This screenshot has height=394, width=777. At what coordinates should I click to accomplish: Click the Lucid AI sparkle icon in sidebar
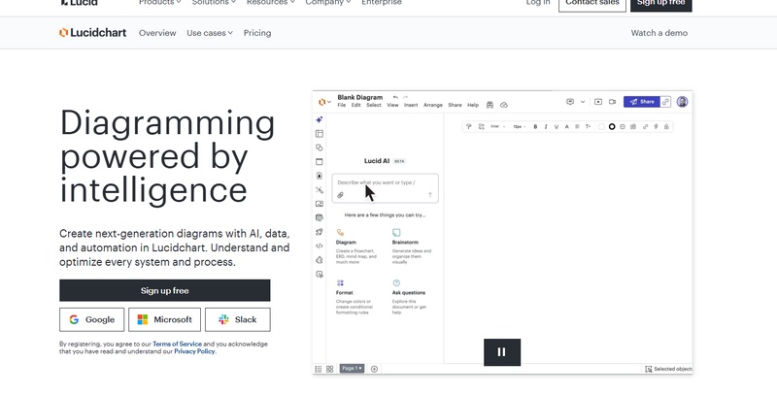320,119
